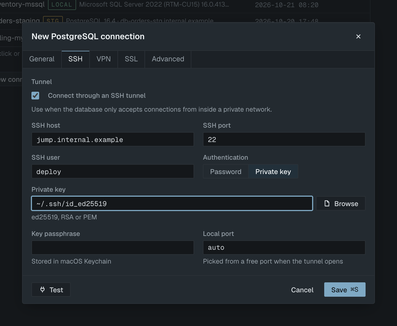
Task: Test the connection with plug button
Action: click(x=51, y=290)
